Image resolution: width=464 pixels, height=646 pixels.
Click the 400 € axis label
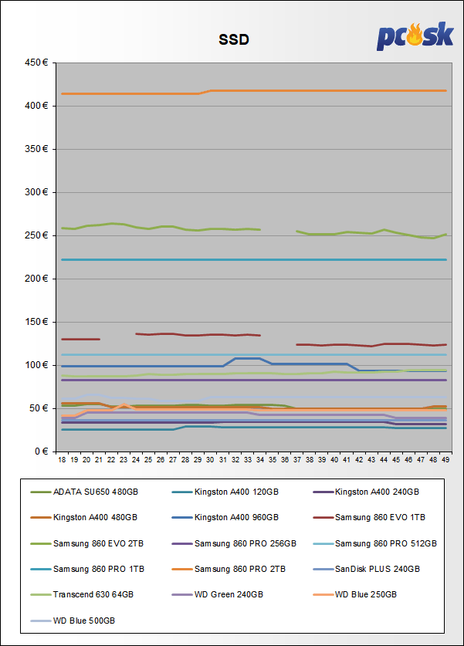point(36,106)
